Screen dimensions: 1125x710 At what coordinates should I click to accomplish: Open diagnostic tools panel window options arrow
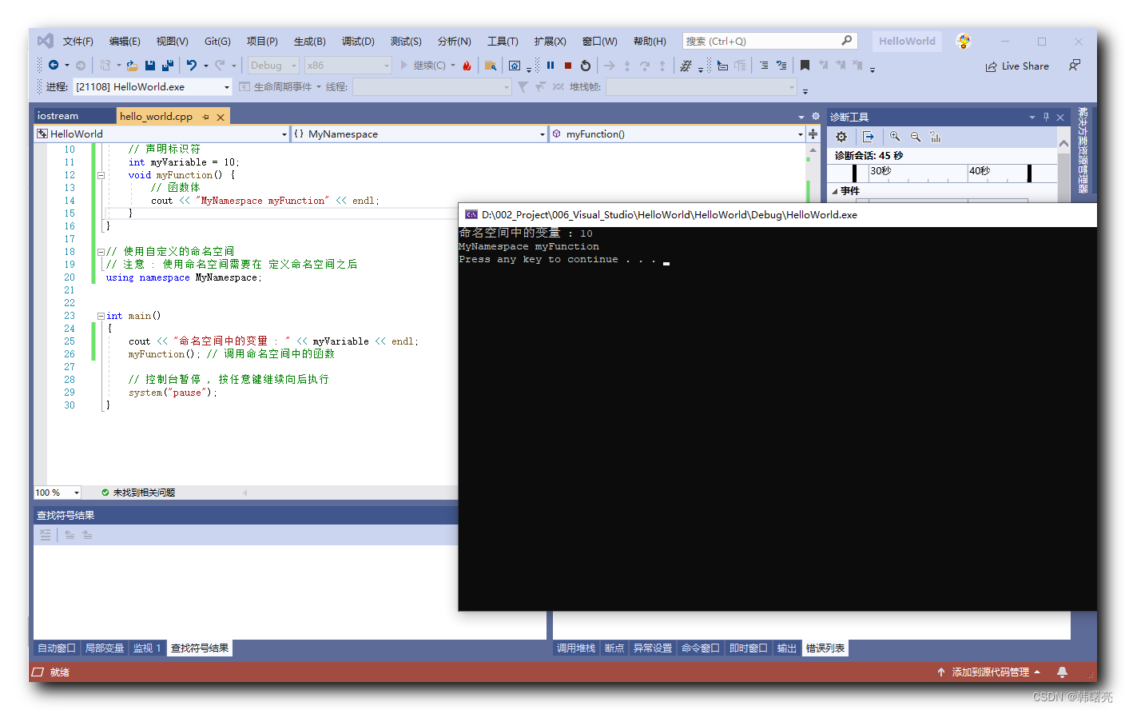pos(1032,117)
